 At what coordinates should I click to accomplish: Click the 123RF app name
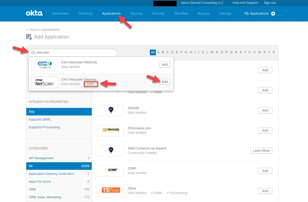[132, 169]
